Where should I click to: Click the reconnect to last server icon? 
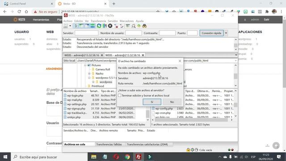pyautogui.click(x=122, y=26)
